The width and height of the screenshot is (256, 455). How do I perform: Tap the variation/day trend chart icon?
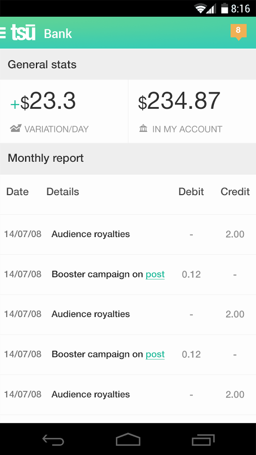click(x=16, y=128)
